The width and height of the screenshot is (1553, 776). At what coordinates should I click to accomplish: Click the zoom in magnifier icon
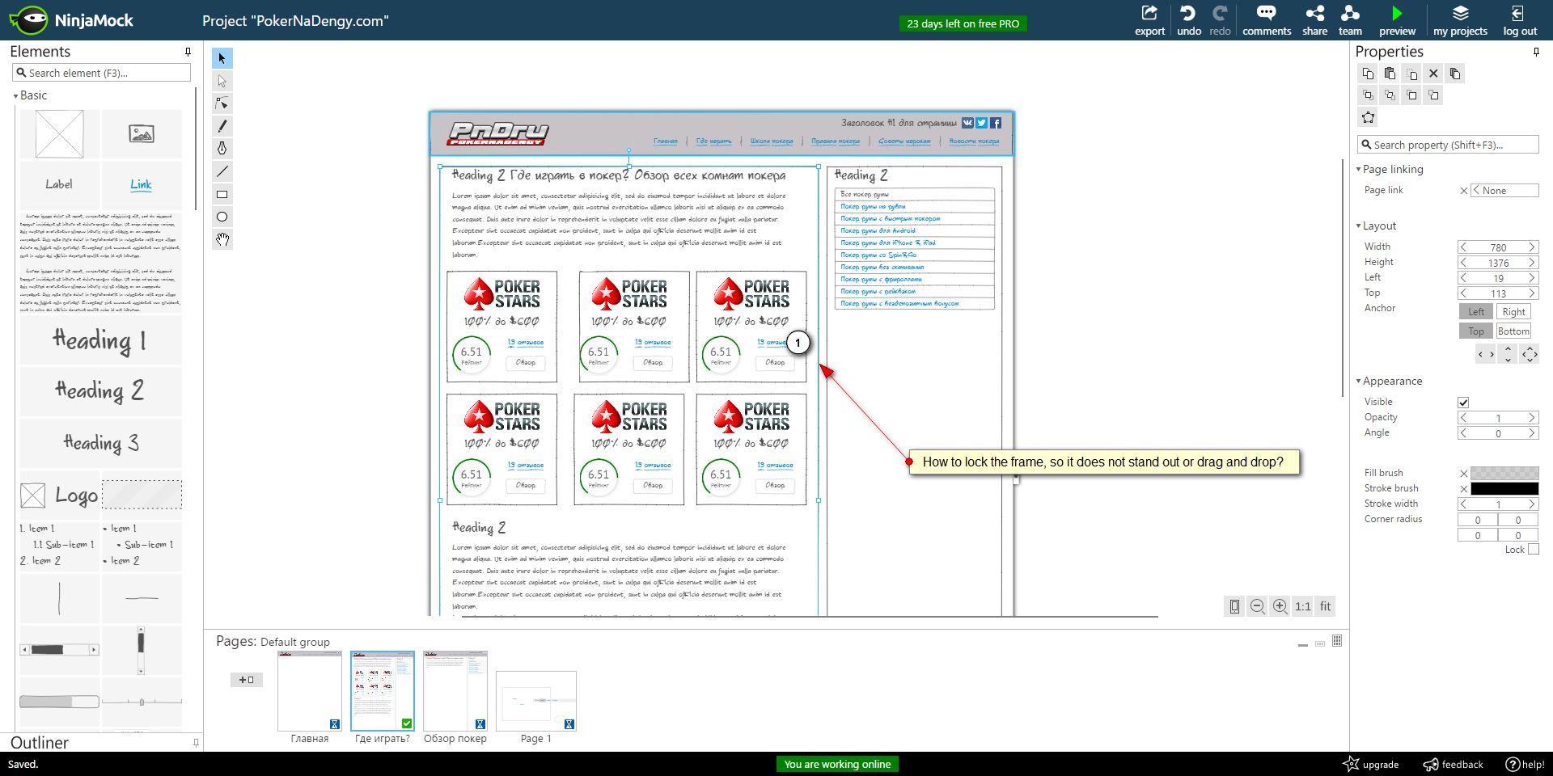tap(1280, 606)
